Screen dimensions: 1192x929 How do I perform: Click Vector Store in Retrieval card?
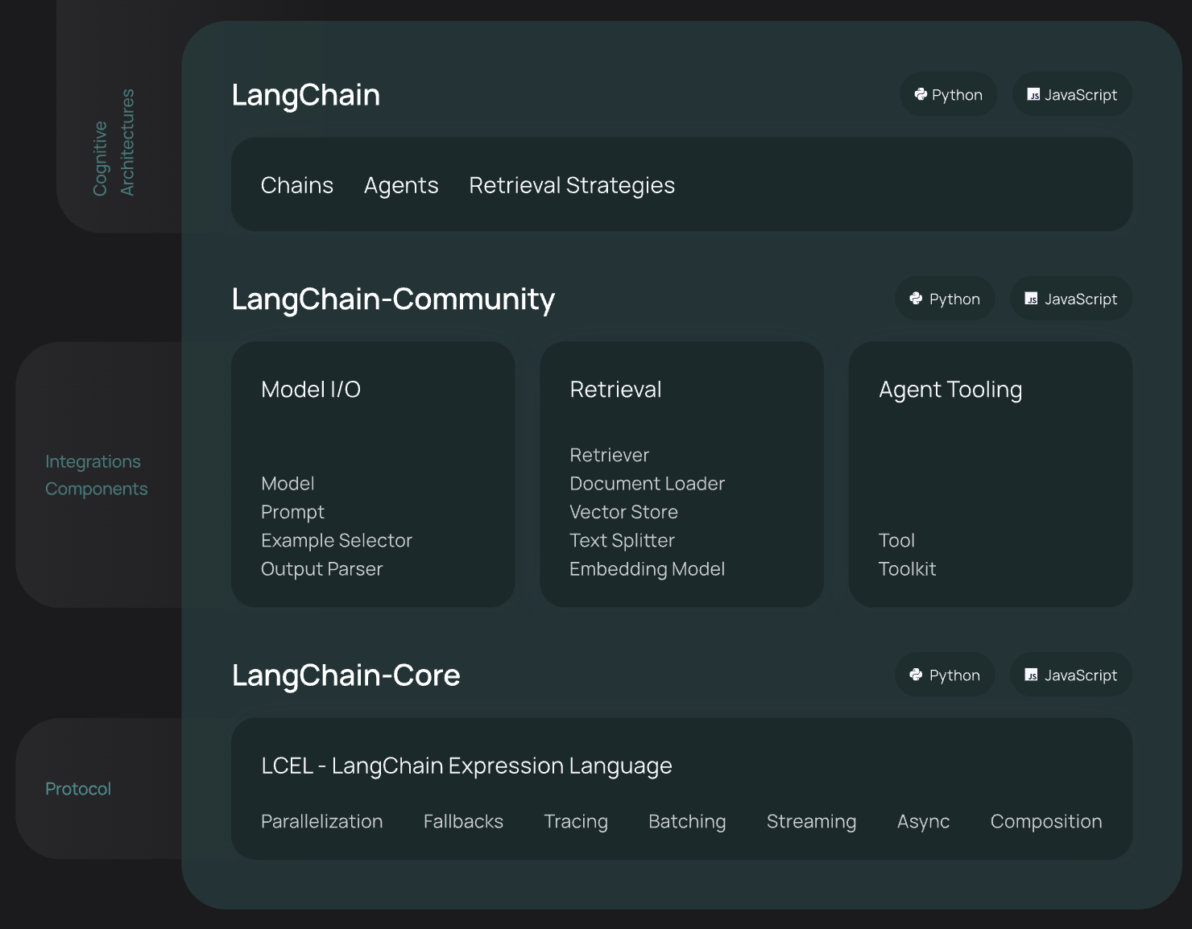(x=623, y=512)
